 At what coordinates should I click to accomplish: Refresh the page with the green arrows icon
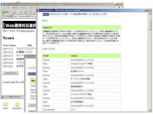click(x=25, y=12)
